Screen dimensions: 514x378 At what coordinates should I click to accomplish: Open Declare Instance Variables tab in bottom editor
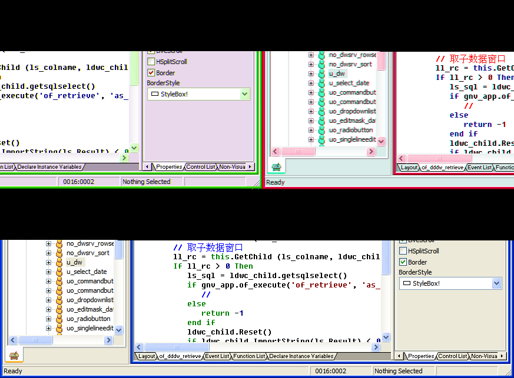coord(301,356)
